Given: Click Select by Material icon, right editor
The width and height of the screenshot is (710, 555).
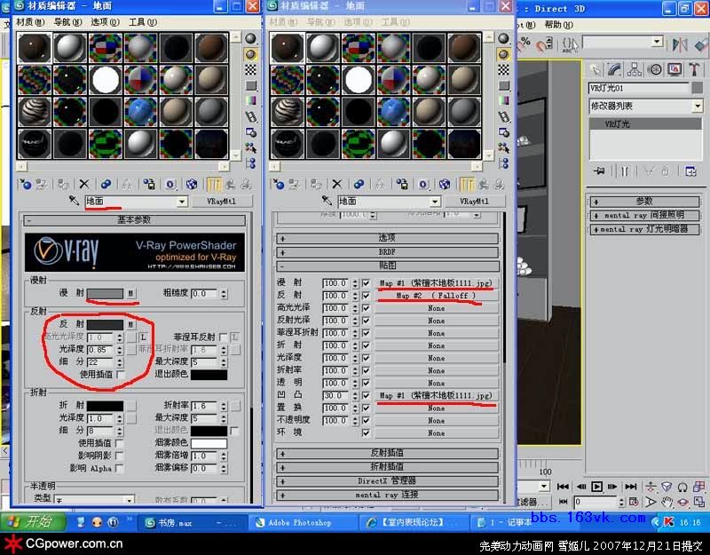Looking at the screenshot, I should 504,147.
